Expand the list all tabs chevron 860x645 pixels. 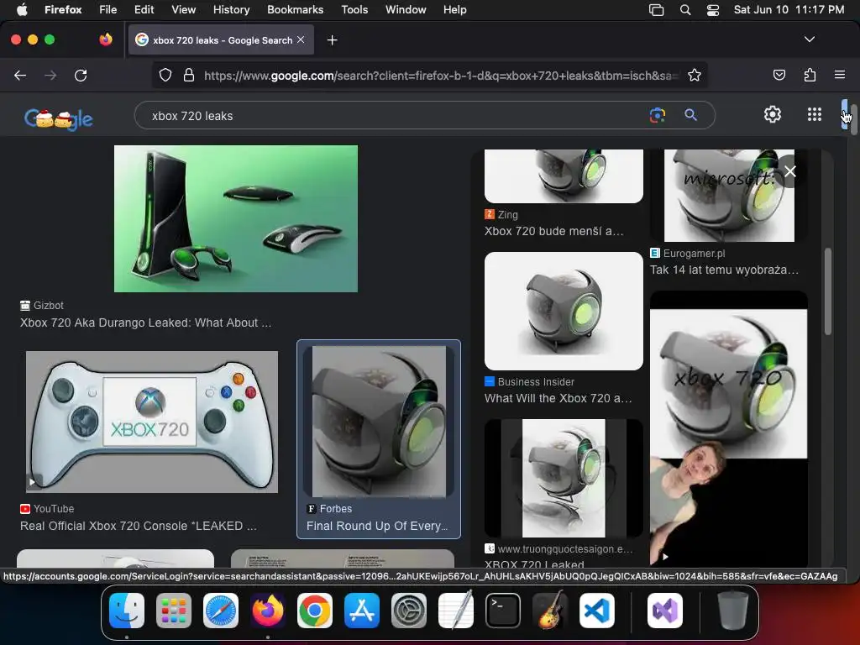809,39
